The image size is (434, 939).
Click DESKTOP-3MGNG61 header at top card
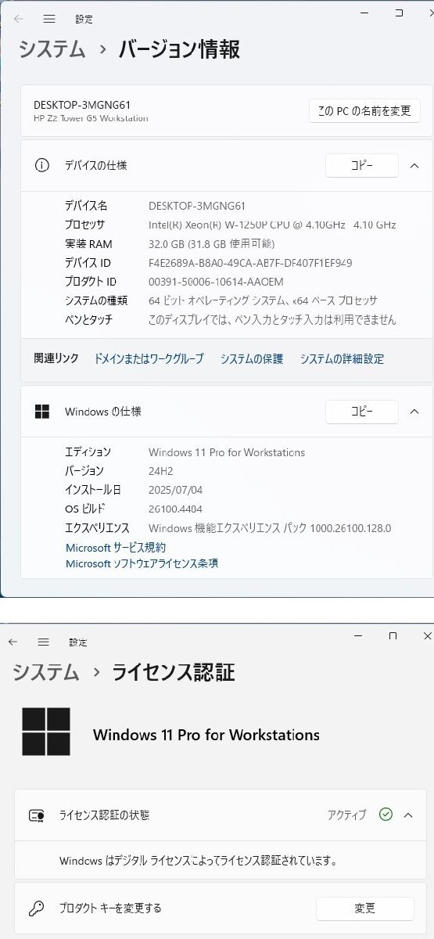pyautogui.click(x=82, y=105)
